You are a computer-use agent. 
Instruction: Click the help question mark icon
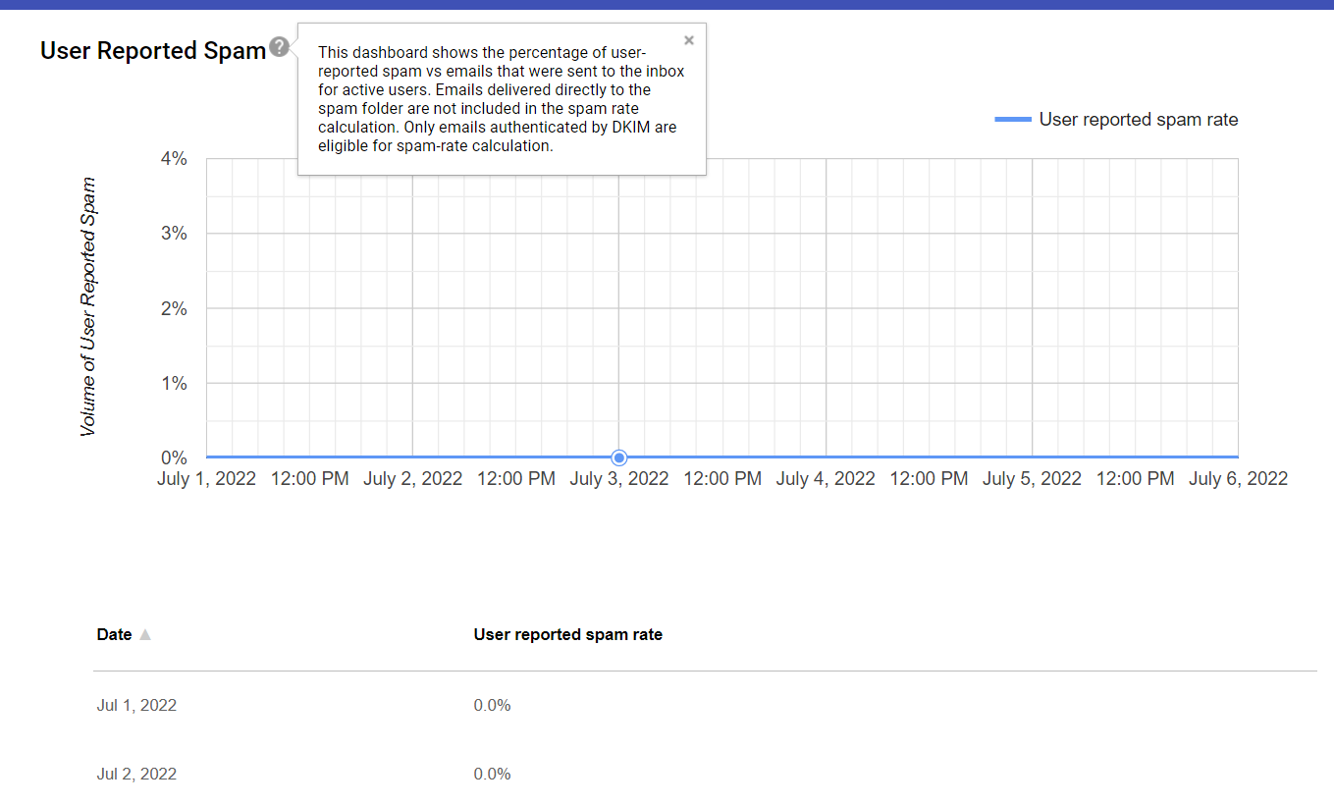pos(280,47)
